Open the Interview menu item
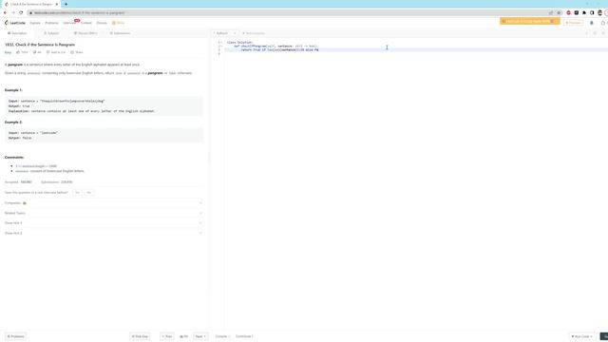The image size is (608, 342). [69, 23]
